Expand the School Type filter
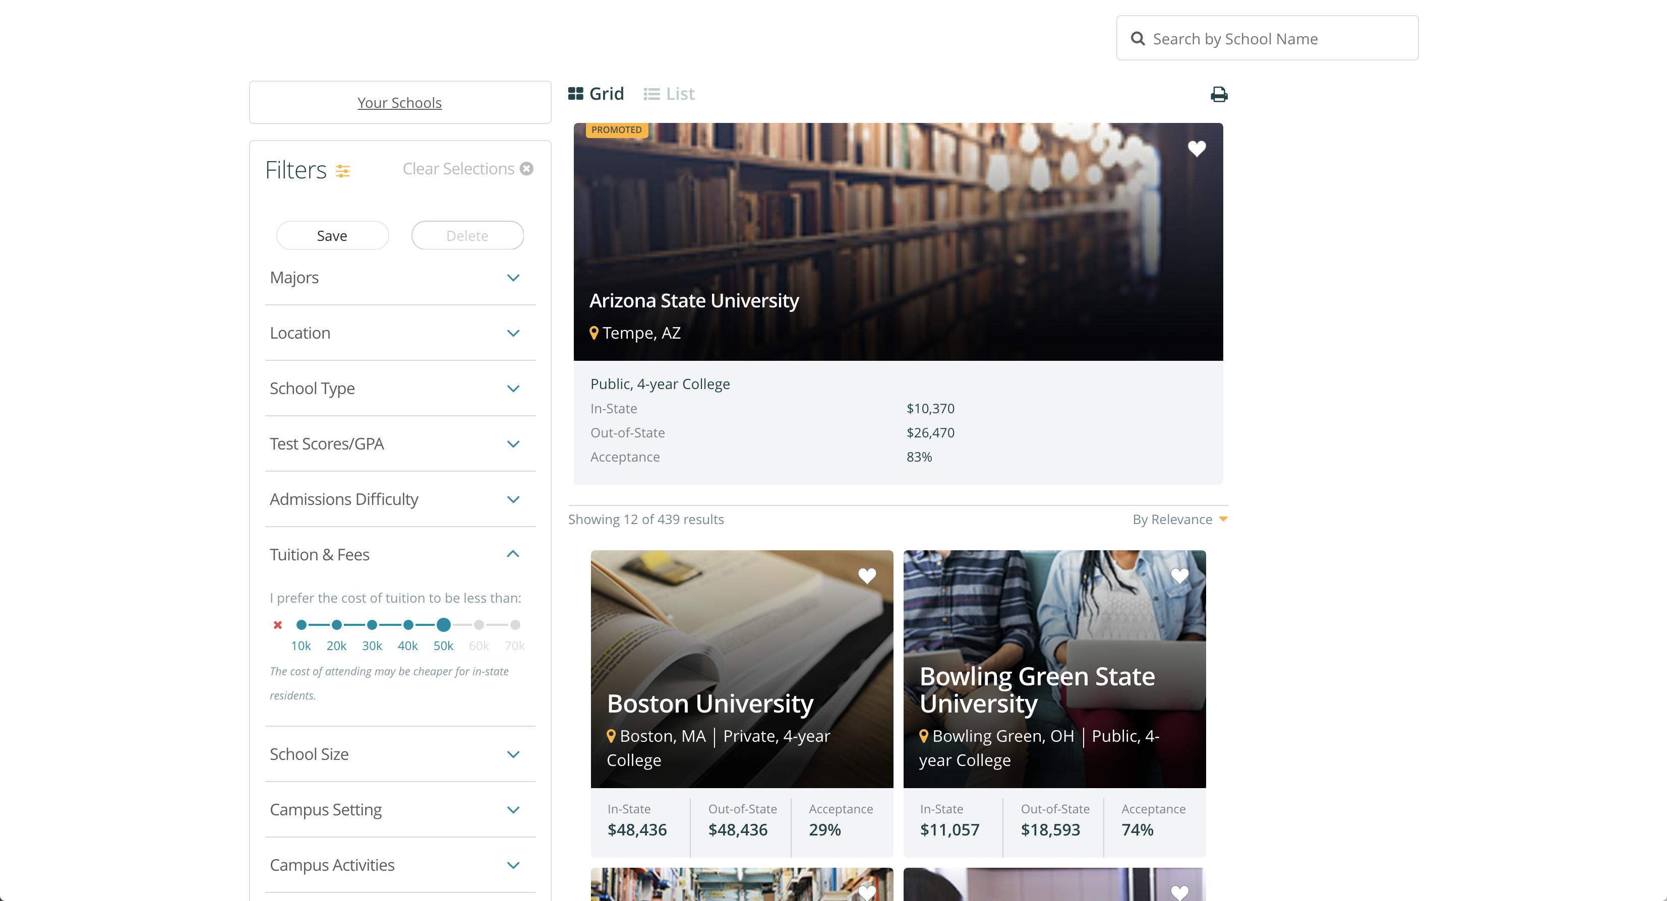The width and height of the screenshot is (1667, 901). click(400, 388)
